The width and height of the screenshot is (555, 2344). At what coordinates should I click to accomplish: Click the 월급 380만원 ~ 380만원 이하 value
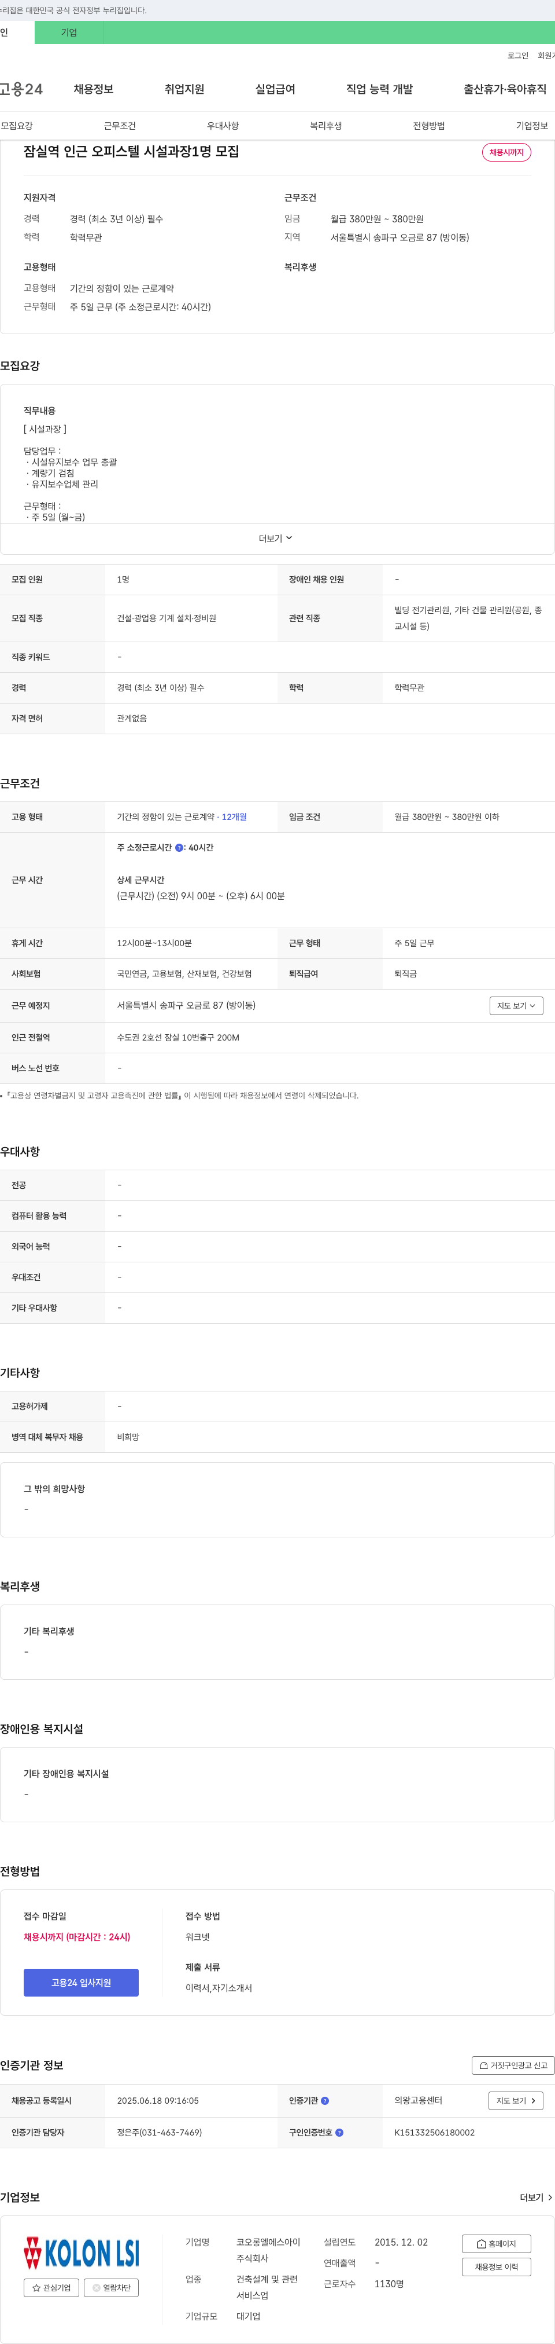[x=447, y=817]
